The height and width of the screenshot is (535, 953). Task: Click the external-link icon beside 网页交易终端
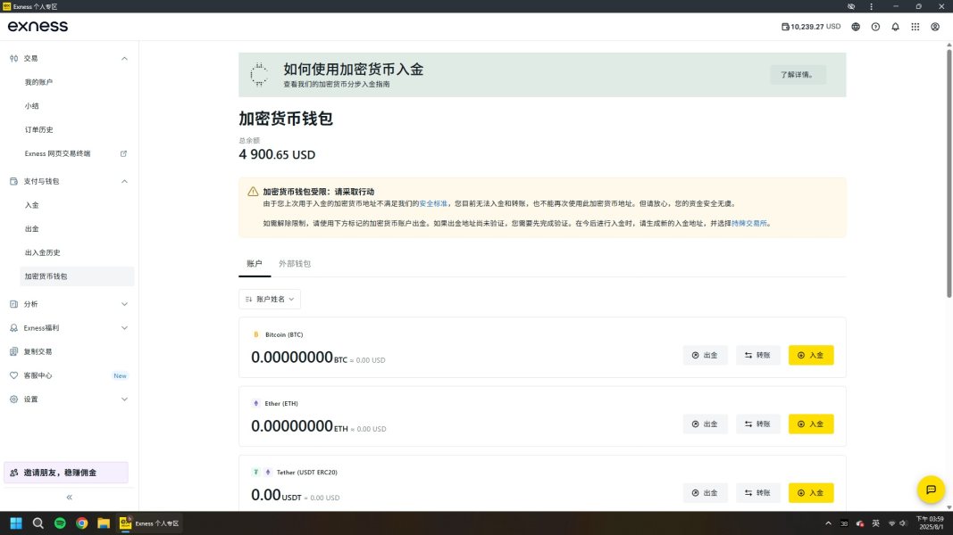tap(123, 153)
